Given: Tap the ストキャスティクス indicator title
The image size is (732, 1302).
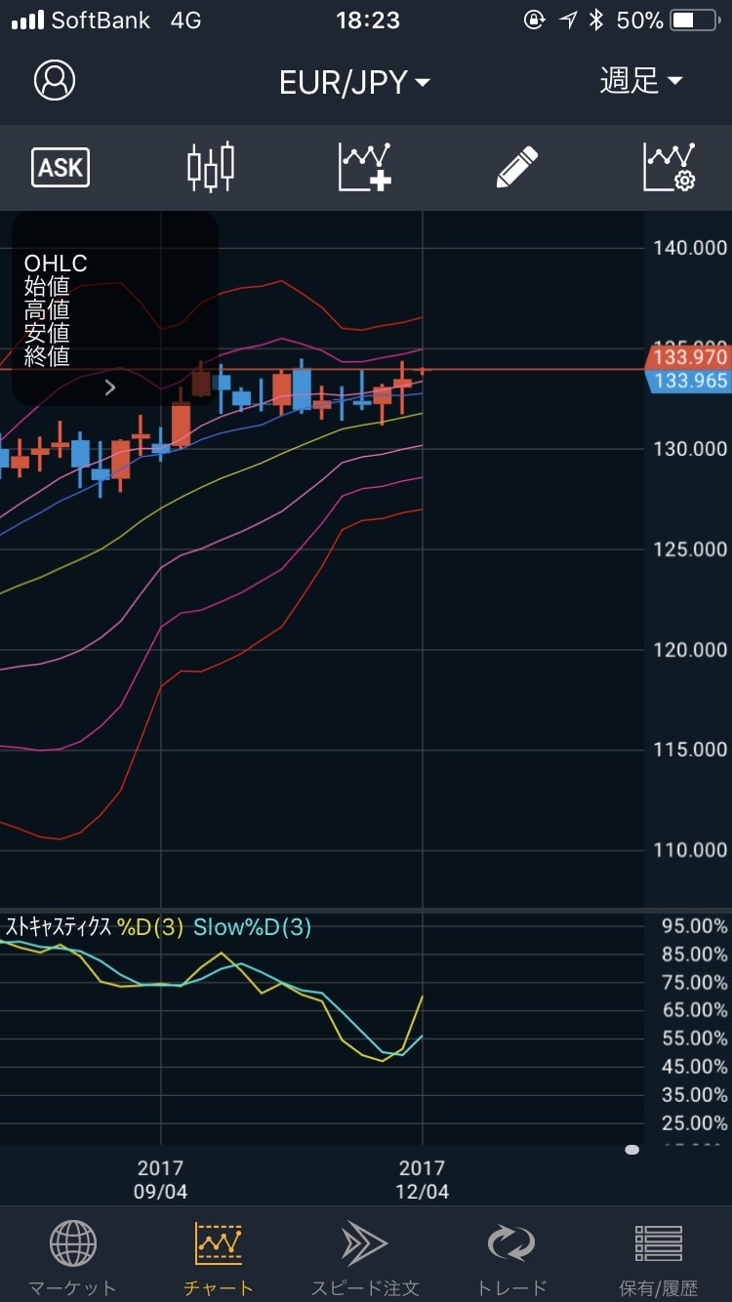Looking at the screenshot, I should click(59, 927).
